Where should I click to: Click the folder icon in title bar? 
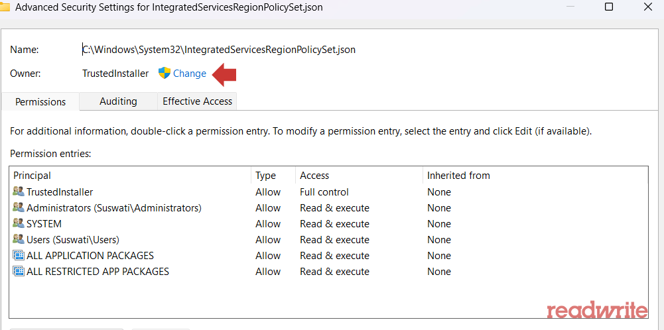pos(4,7)
